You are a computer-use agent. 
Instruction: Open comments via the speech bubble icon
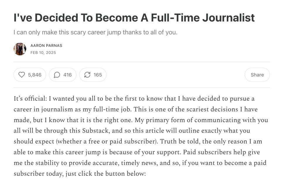[x=57, y=75]
